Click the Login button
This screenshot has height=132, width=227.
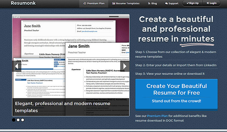[211, 3]
